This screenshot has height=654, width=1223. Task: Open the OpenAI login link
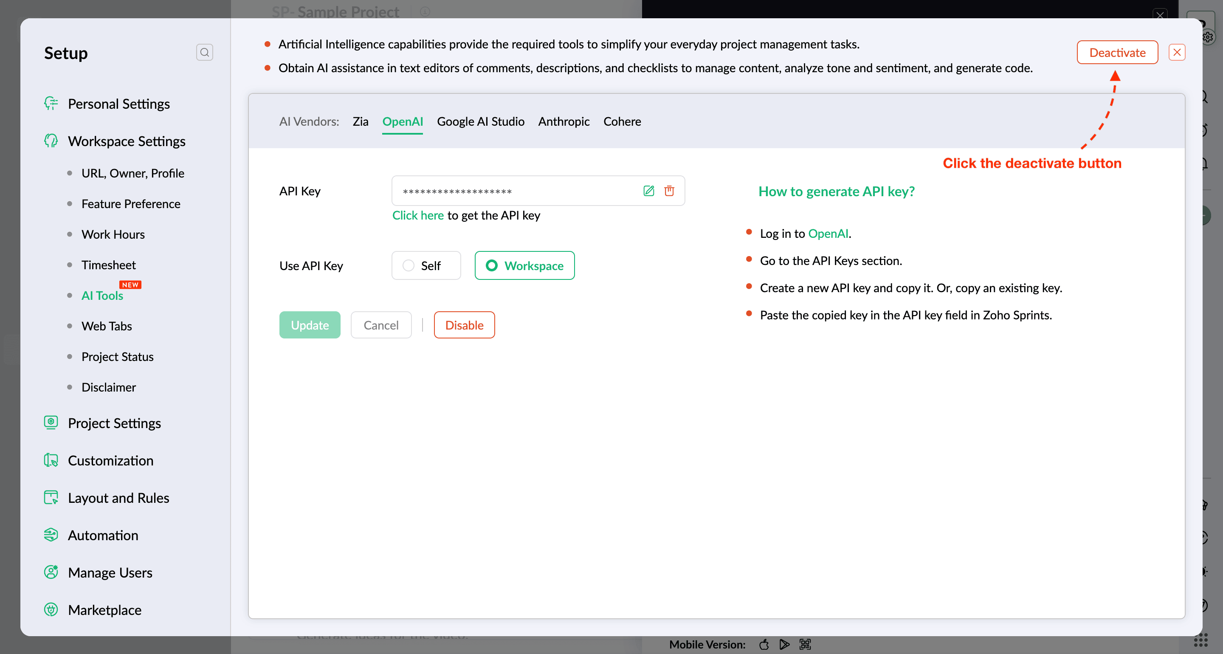(828, 233)
